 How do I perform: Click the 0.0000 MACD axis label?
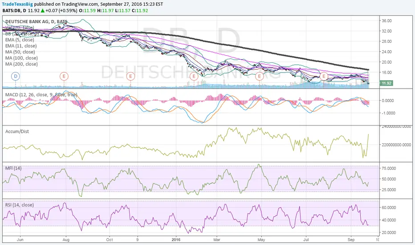coord(389,101)
